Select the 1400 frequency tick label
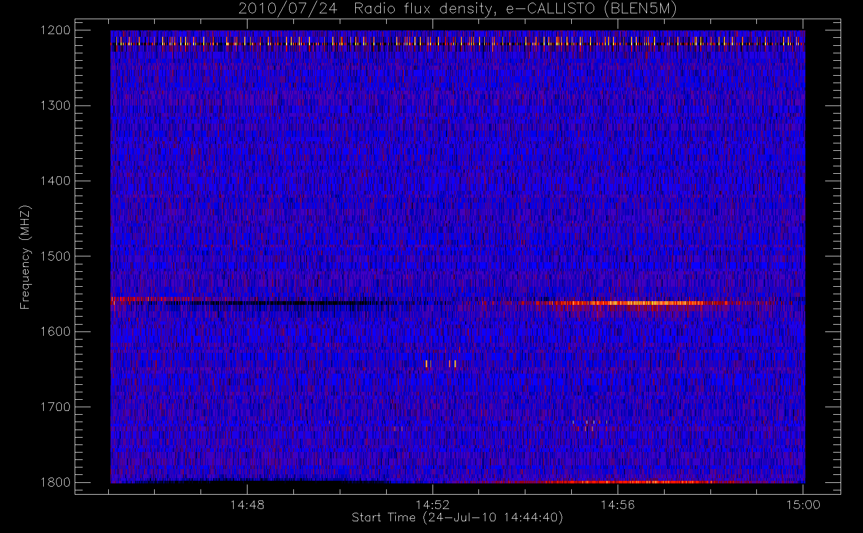This screenshot has height=533, width=863. 56,181
